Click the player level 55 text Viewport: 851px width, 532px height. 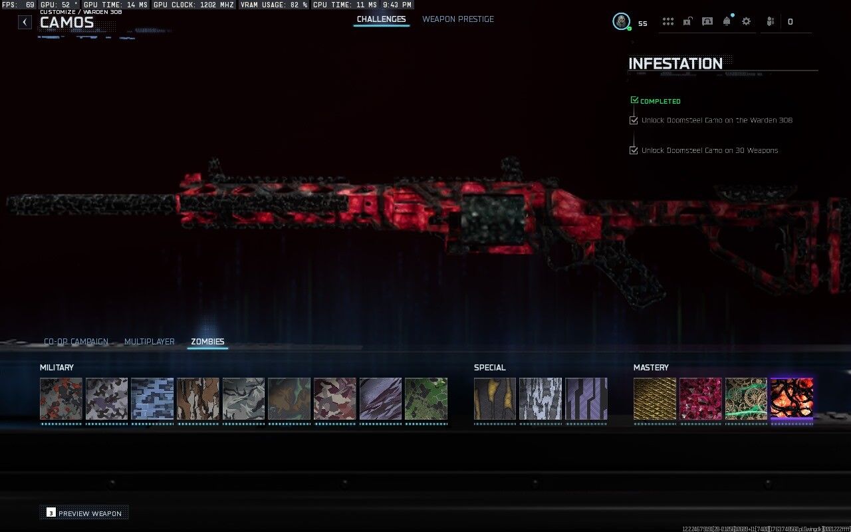(x=642, y=23)
